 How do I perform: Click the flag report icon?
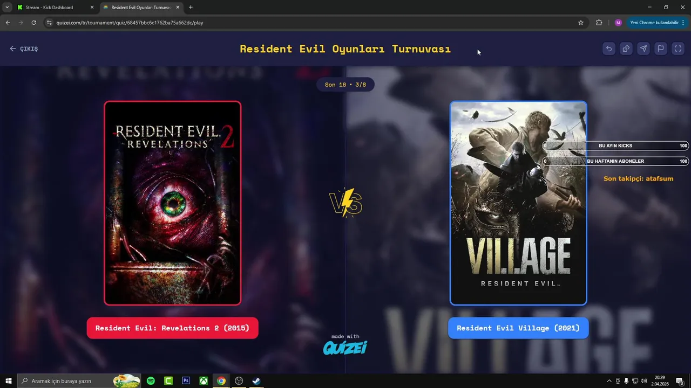click(661, 48)
